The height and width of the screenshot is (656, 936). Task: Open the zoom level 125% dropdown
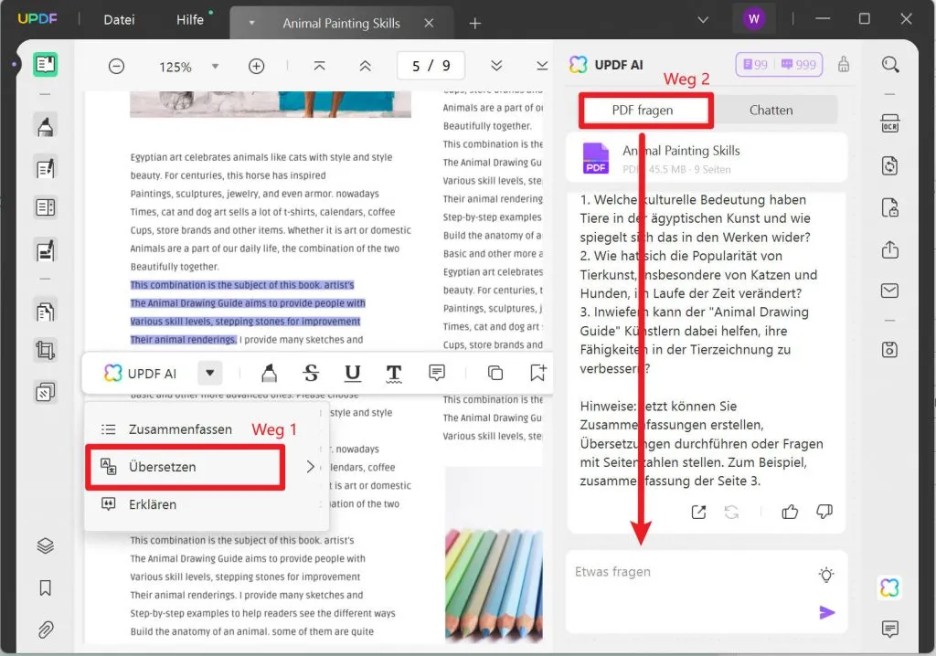coord(216,67)
